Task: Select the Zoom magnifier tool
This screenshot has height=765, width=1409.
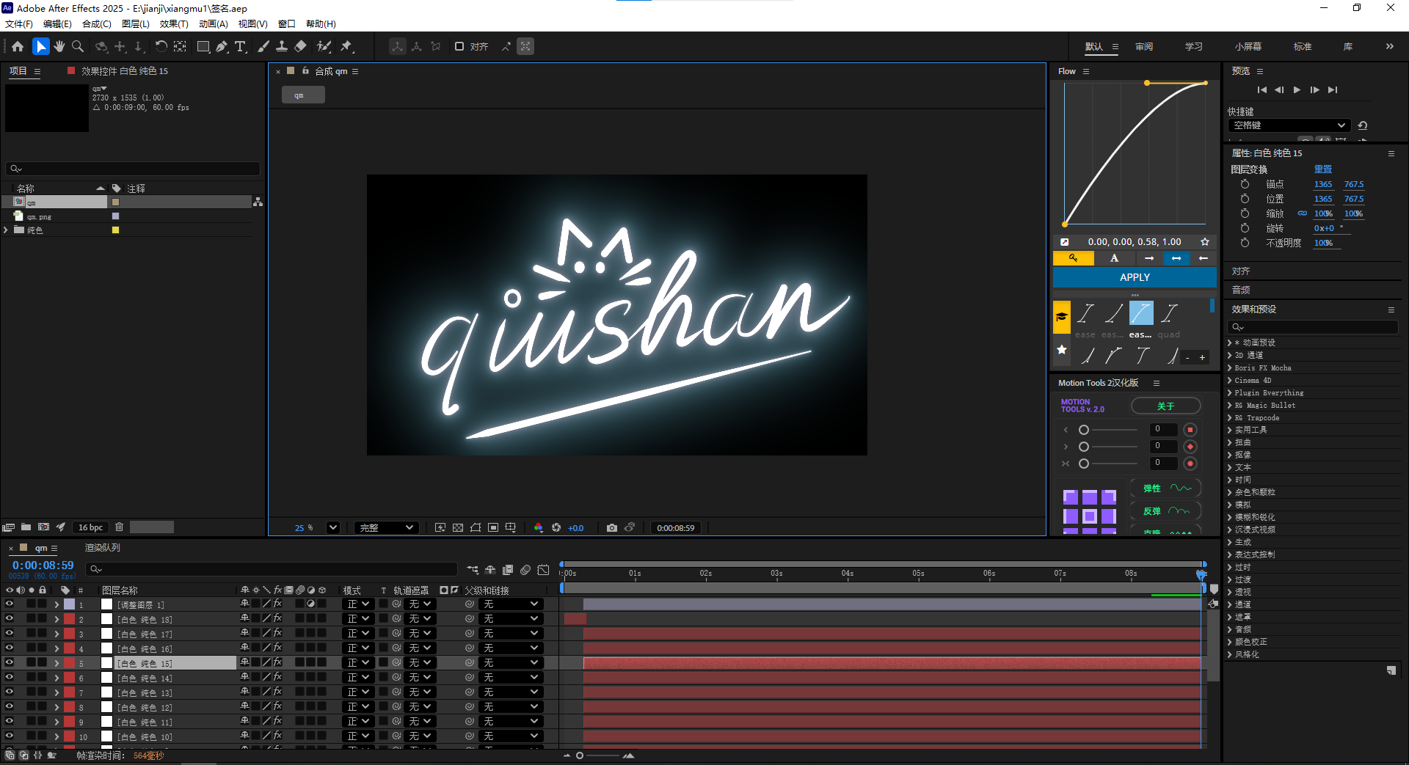Action: tap(77, 46)
